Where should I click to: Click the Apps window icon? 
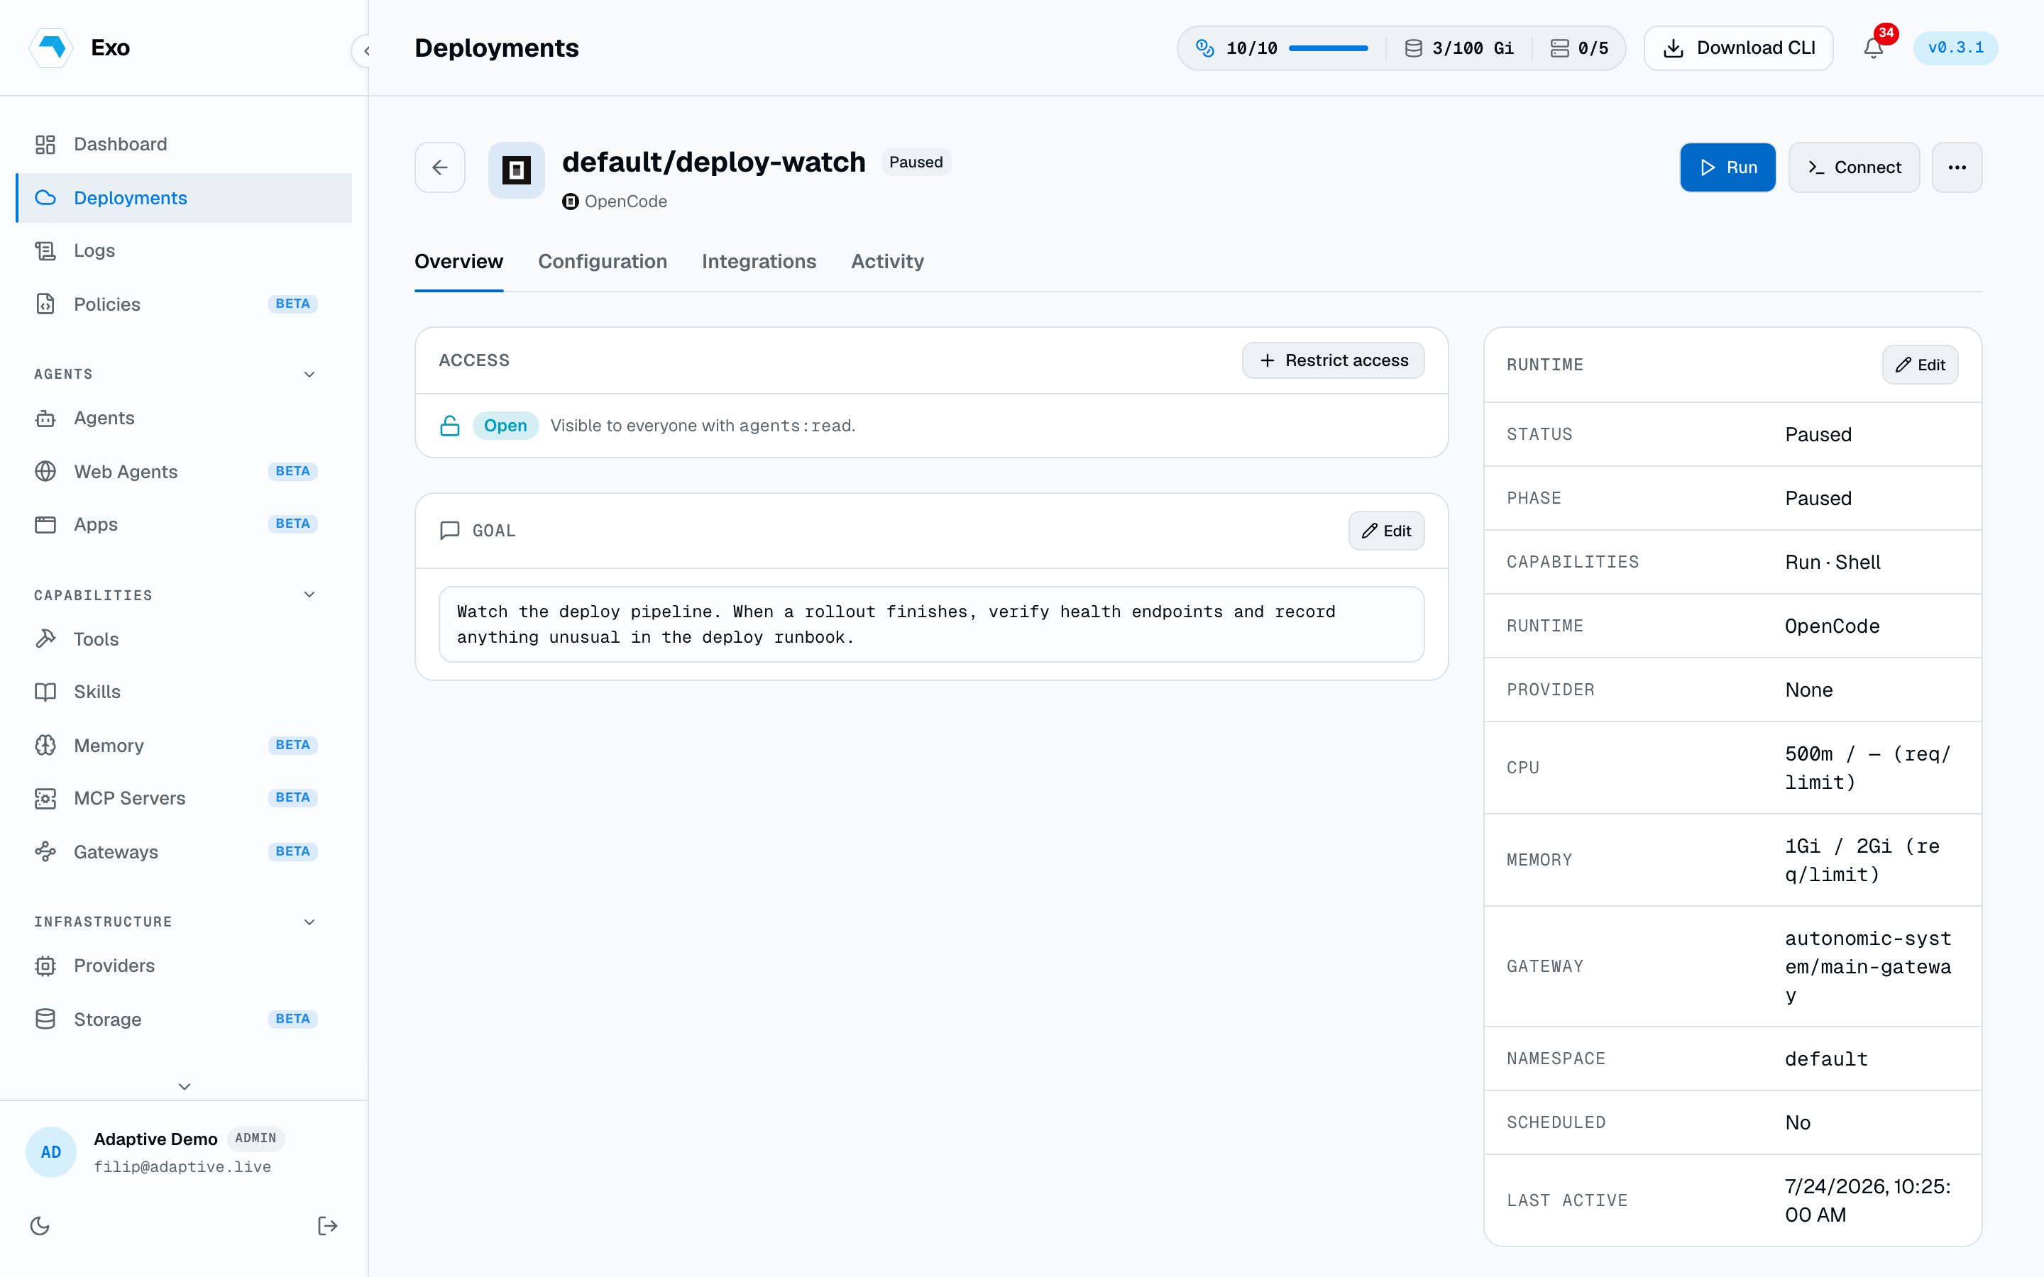click(45, 524)
